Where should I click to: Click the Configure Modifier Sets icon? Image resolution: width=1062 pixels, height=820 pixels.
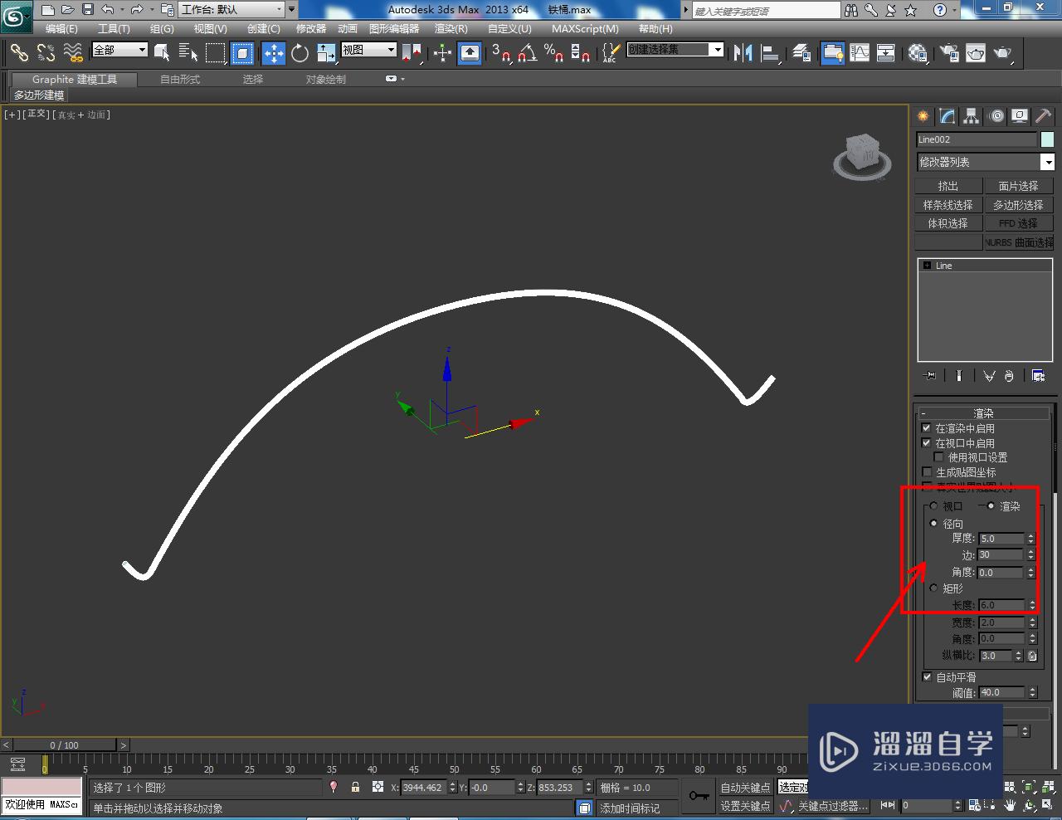(1038, 376)
